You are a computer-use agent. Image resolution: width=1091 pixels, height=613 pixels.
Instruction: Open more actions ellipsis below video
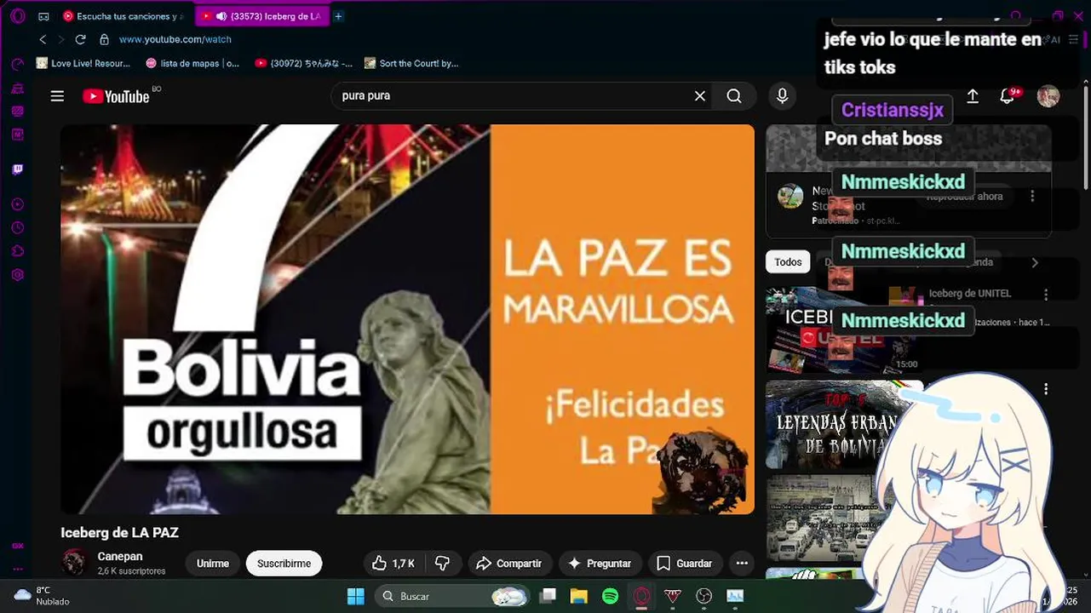click(742, 564)
